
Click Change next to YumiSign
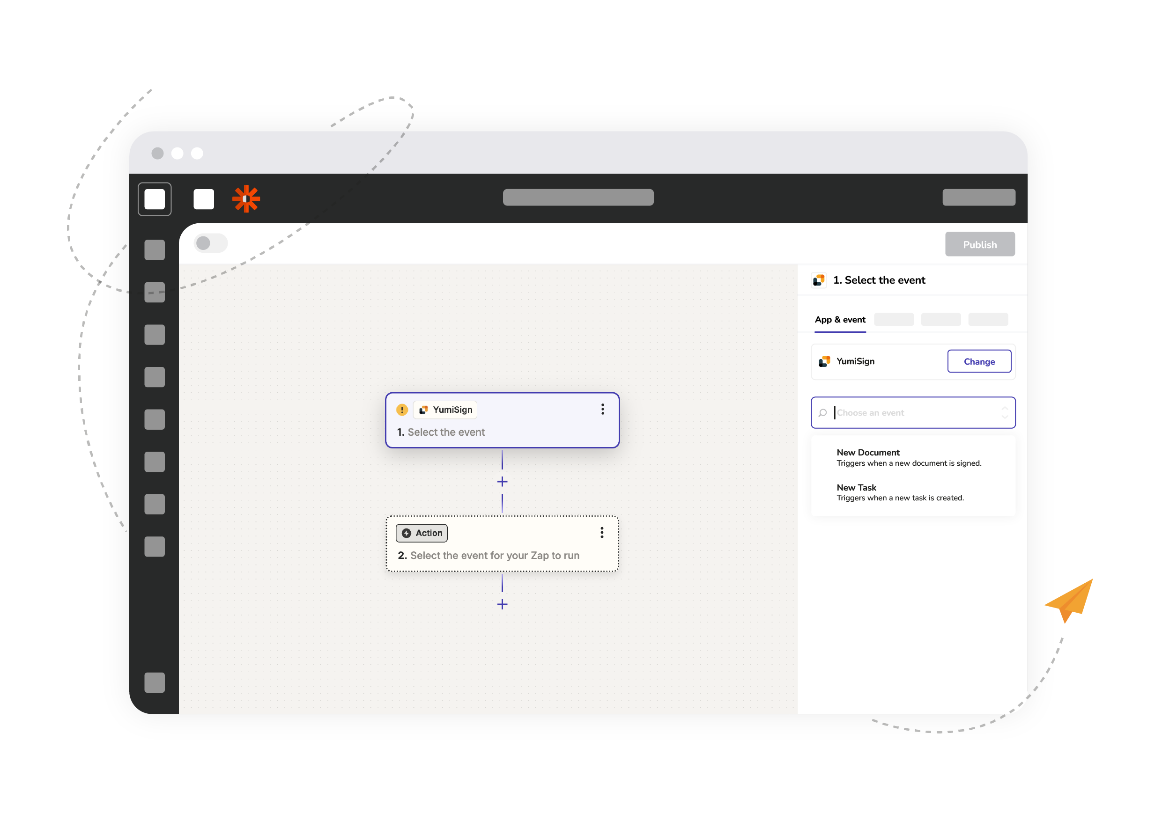(x=979, y=361)
